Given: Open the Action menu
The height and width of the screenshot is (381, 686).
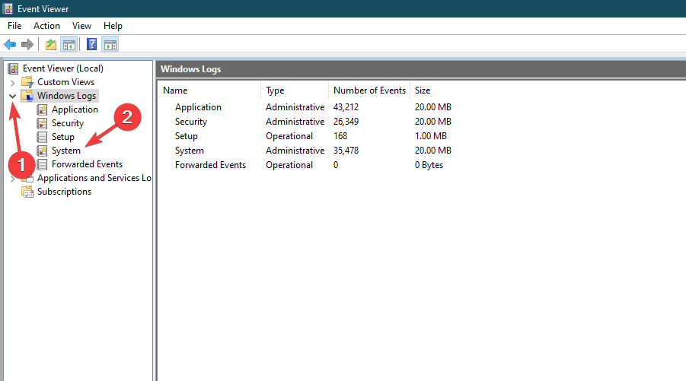Looking at the screenshot, I should tap(46, 26).
